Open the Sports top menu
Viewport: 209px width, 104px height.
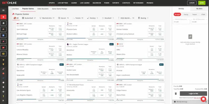(x=52, y=3)
